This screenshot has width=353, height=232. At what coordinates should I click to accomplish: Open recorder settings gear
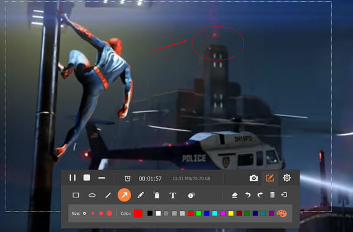coord(287,178)
